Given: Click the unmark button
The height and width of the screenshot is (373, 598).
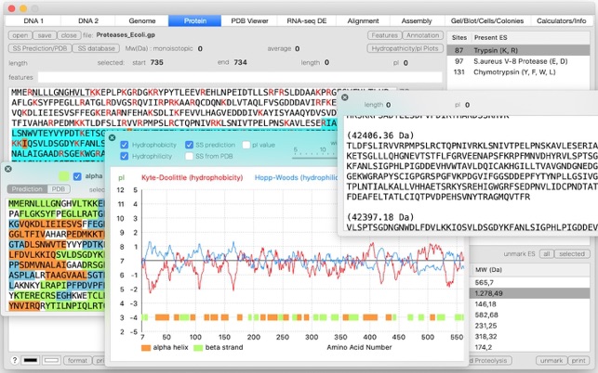Looking at the screenshot, I should (x=551, y=360).
